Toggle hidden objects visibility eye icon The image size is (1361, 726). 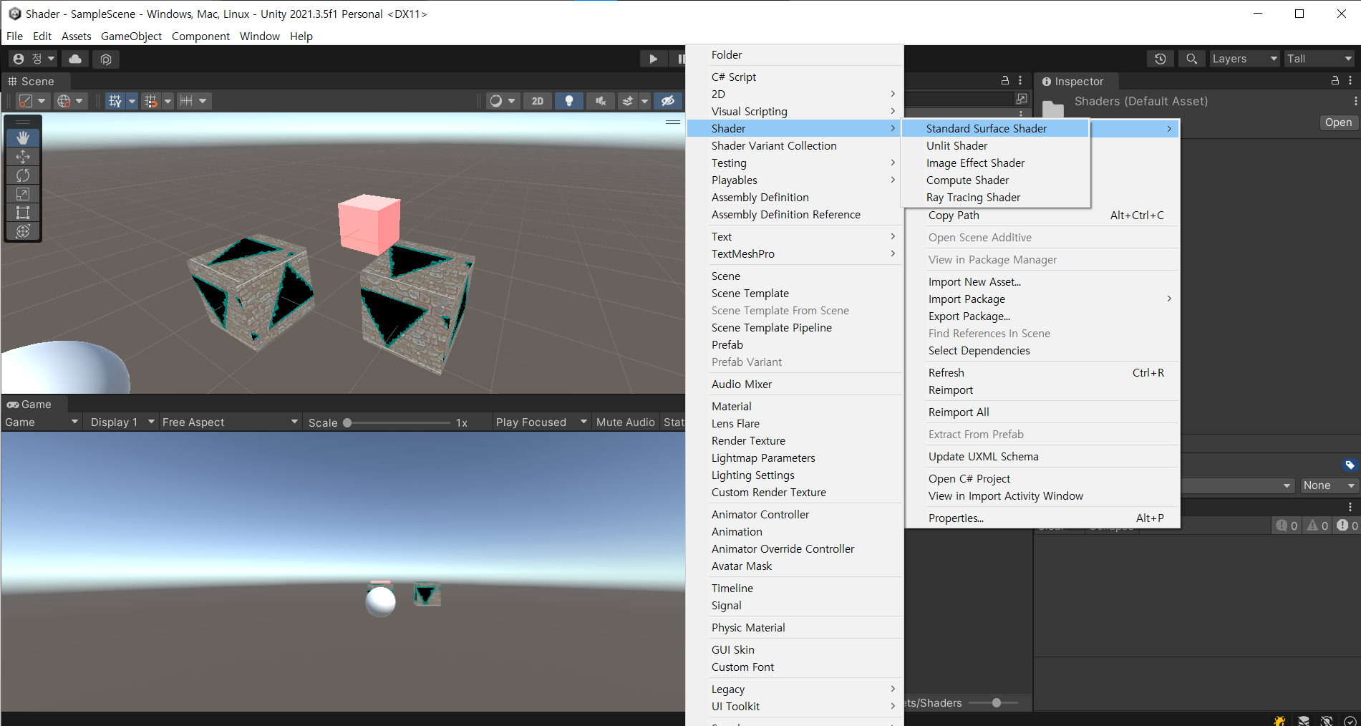[x=668, y=101]
